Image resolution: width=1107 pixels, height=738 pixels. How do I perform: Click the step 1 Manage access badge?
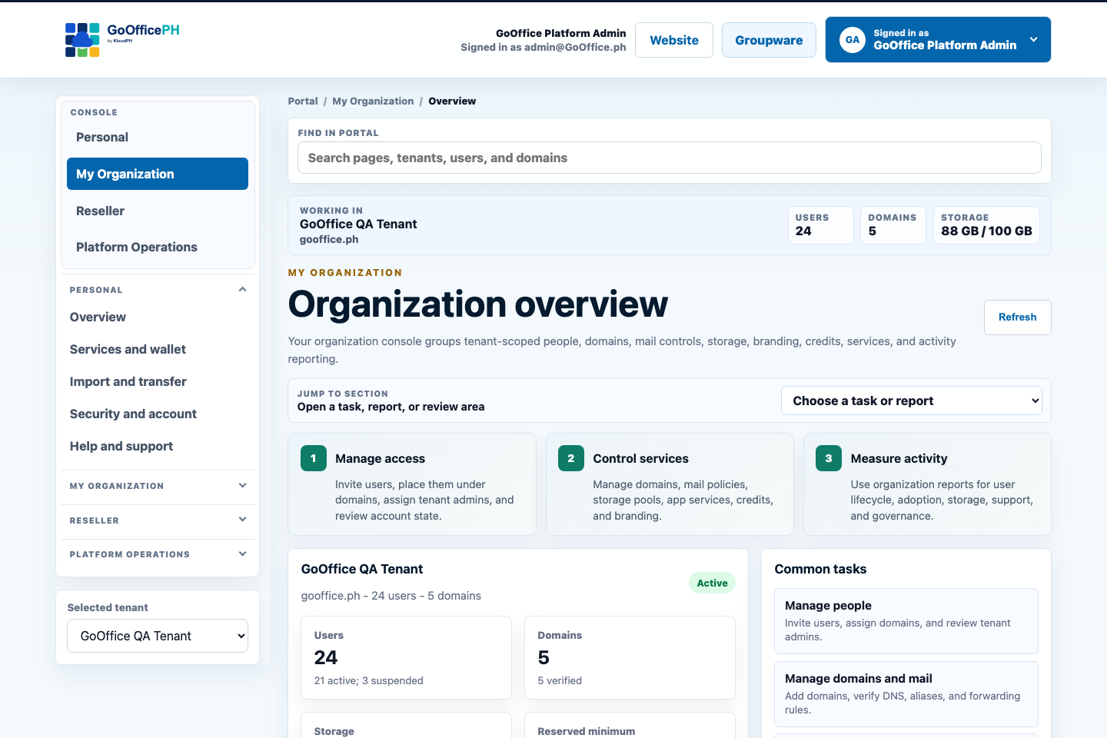314,458
